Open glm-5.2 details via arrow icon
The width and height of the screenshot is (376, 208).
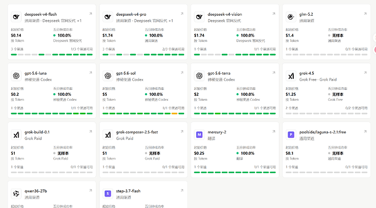tap(365, 14)
